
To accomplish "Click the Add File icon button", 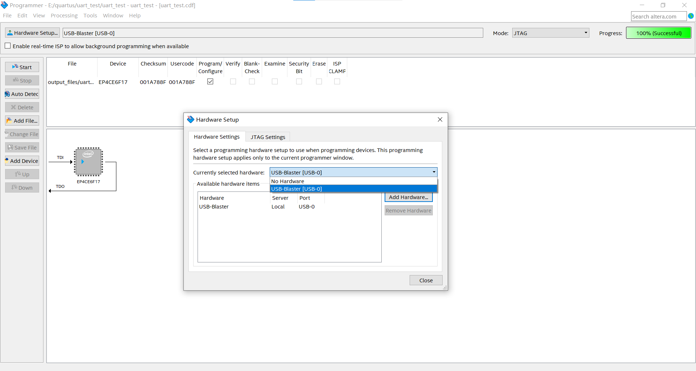I will click(x=9, y=121).
